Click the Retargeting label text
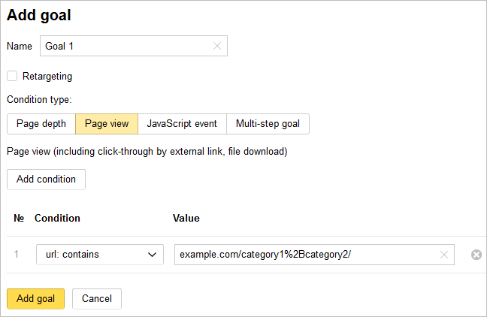The width and height of the screenshot is (487, 317). tap(47, 76)
